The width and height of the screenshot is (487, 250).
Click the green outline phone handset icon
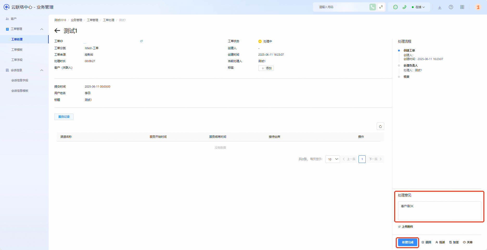pos(404,7)
